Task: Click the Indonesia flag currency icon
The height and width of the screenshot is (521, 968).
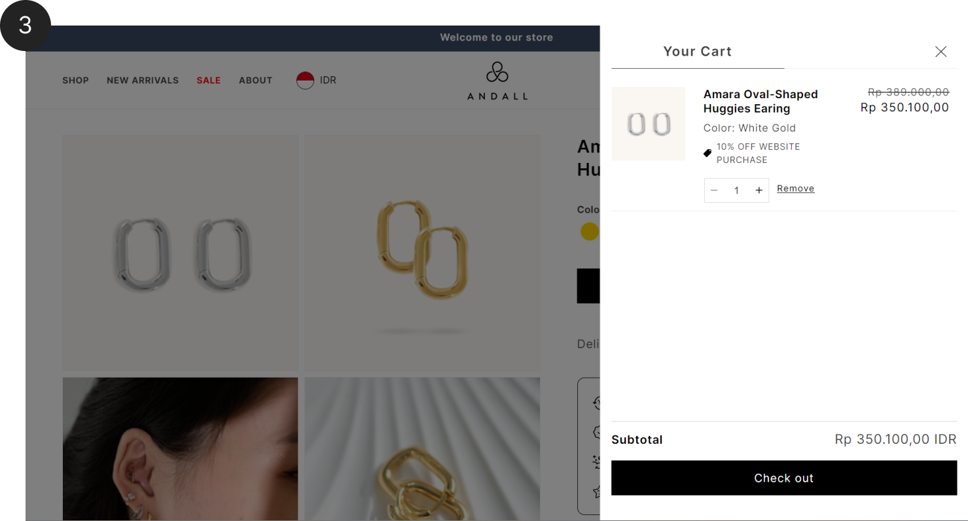Action: pyautogui.click(x=305, y=81)
